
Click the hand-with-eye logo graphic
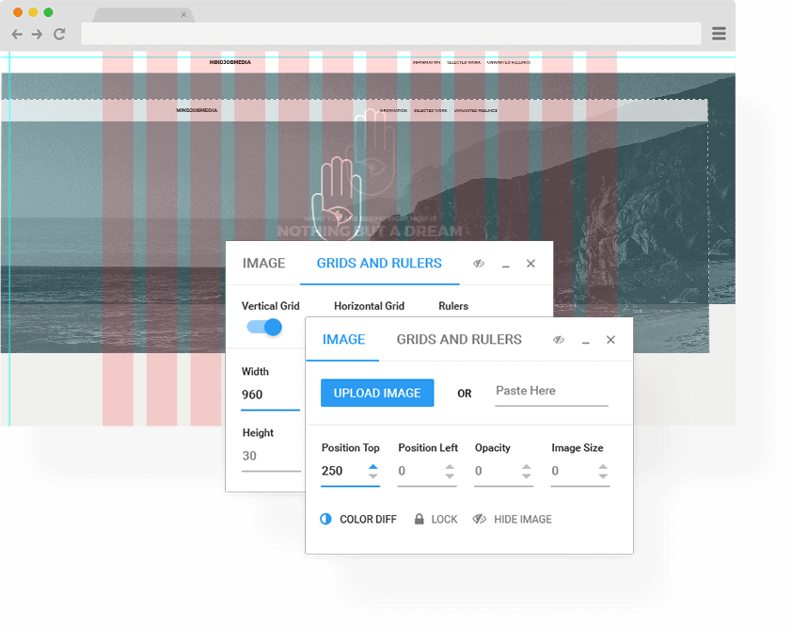(337, 198)
